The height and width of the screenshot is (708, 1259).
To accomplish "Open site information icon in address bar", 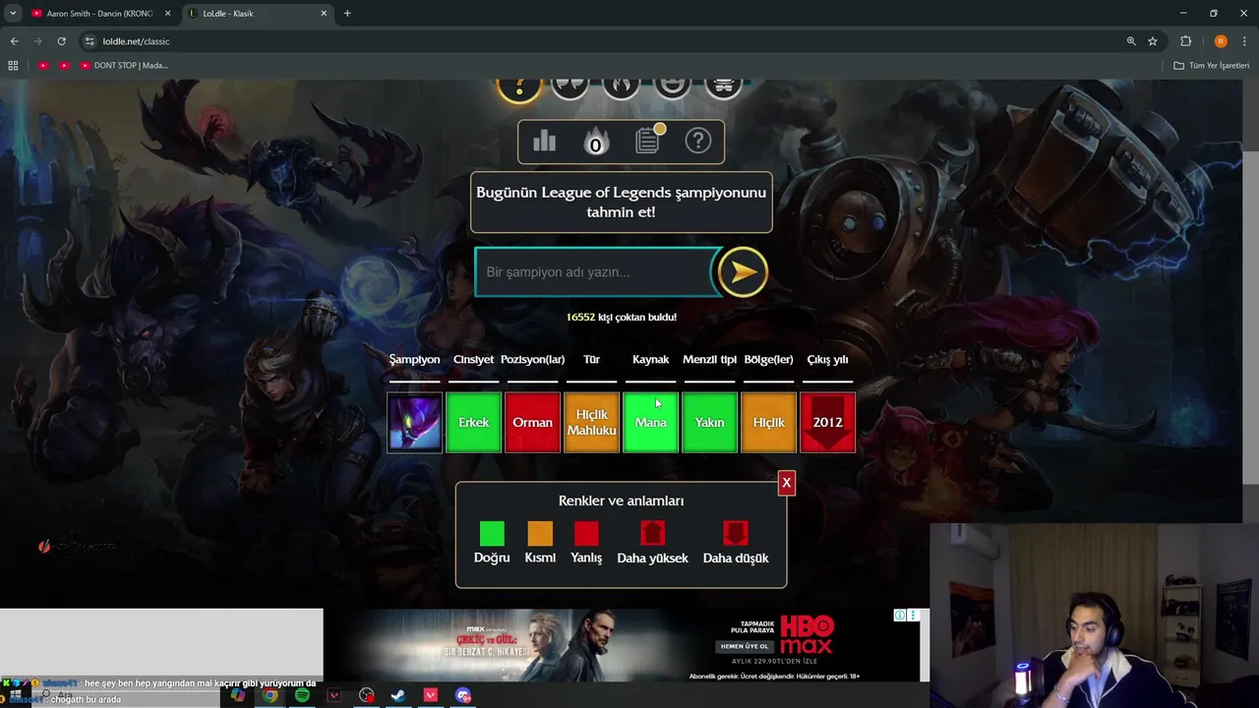I will tap(90, 41).
